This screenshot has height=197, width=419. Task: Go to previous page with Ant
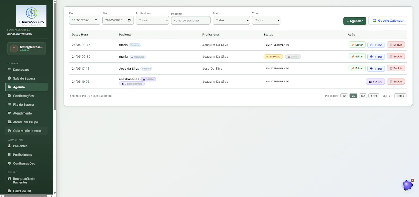(374, 96)
